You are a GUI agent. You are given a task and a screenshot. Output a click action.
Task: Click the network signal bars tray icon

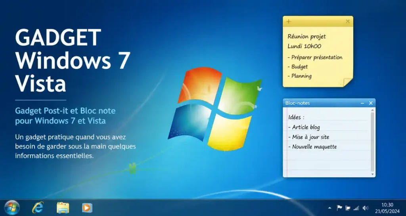[356, 208]
